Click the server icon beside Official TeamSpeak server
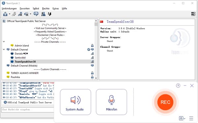Viewport: 198px width, 123px height. coord(4,21)
